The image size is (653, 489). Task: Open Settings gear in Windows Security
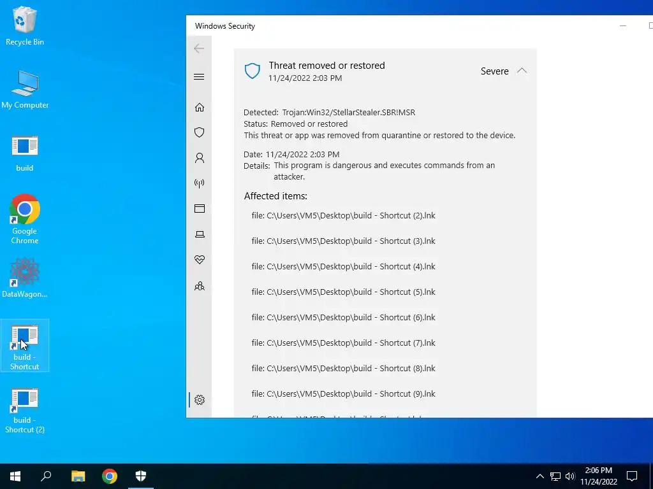tap(200, 400)
